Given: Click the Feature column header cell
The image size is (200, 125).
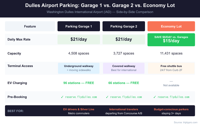Looking at the screenshot, I should pyautogui.click(x=30, y=26).
